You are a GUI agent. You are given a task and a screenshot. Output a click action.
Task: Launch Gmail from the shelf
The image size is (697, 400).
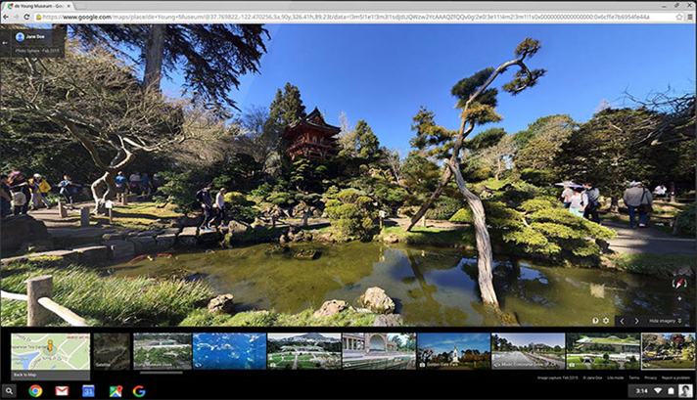tap(62, 391)
